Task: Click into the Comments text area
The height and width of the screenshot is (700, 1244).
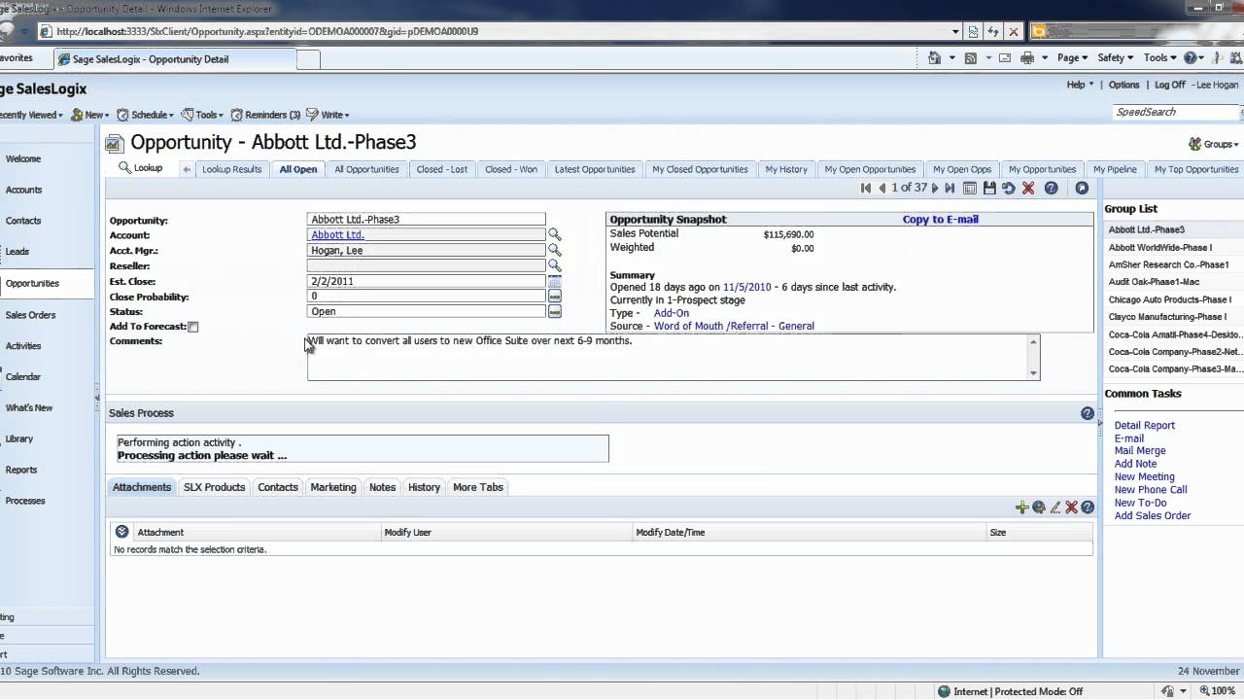Action: (667, 357)
